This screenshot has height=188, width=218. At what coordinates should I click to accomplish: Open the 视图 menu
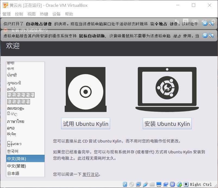click(32, 14)
